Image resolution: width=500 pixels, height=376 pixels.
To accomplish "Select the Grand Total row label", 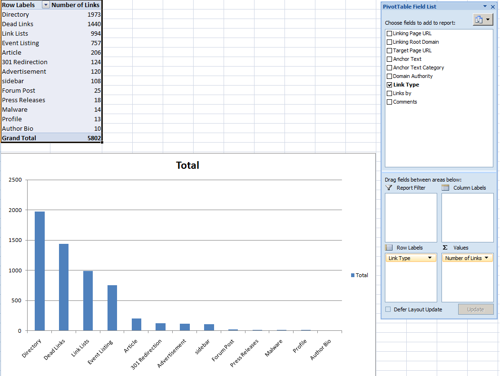I will [19, 138].
